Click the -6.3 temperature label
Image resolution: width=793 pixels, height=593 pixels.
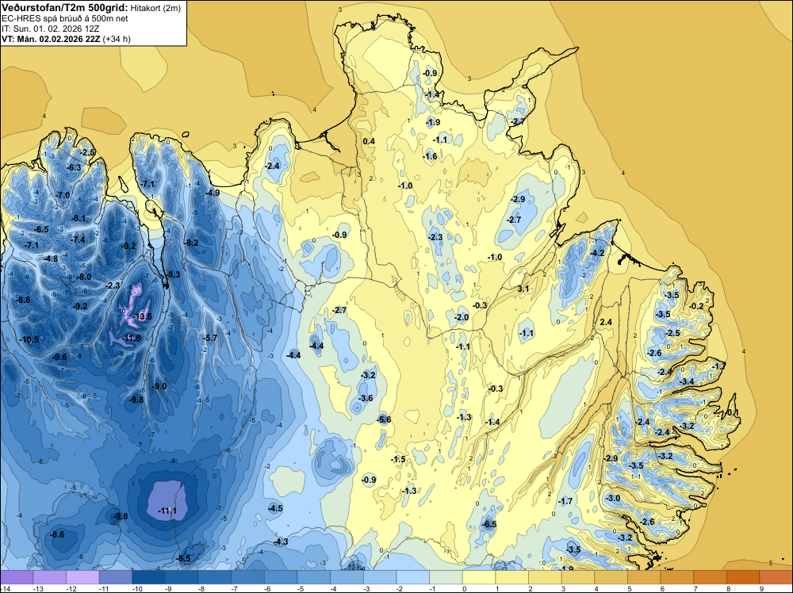pos(74,167)
